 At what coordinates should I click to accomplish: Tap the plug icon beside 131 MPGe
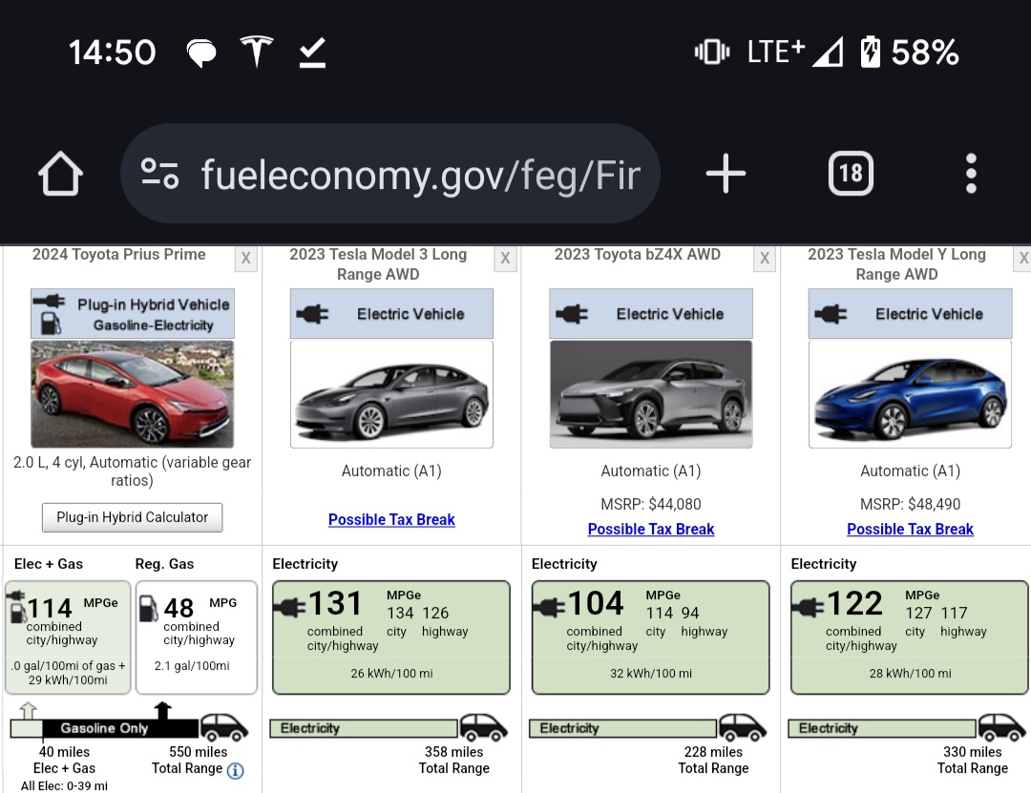(289, 606)
